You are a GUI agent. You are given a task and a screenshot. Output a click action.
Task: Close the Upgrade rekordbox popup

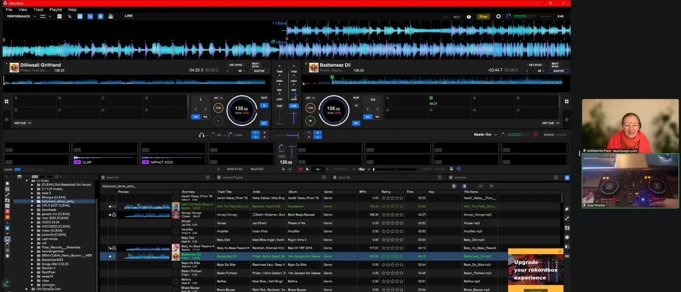[x=560, y=252]
